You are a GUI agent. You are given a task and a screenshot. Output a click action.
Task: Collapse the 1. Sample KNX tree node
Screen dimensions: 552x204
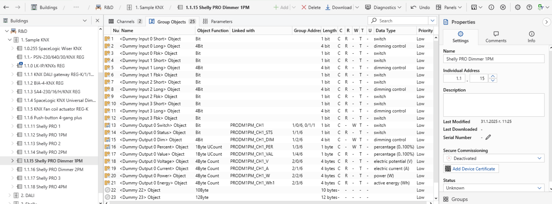coord(10,40)
